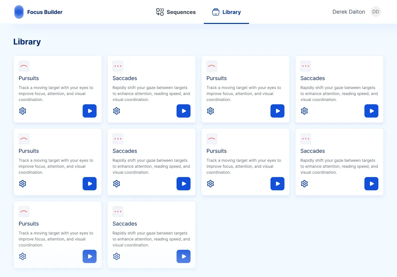397x277 pixels.
Task: Click the Pursuits icon on the second-row card
Action: [24, 138]
